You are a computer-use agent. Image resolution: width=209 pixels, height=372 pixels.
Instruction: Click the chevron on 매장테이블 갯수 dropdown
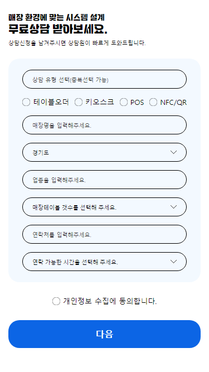(174, 207)
